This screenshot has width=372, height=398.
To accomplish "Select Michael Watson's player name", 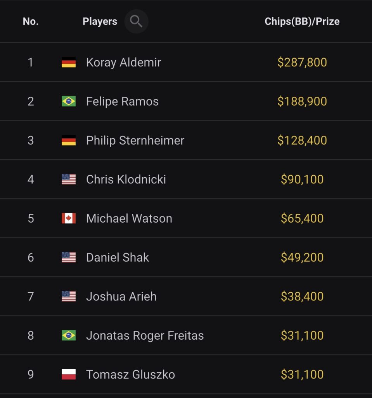I will [129, 218].
